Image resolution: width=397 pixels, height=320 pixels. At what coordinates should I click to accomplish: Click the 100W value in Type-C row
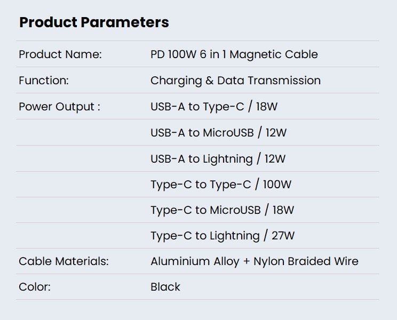[x=277, y=185]
